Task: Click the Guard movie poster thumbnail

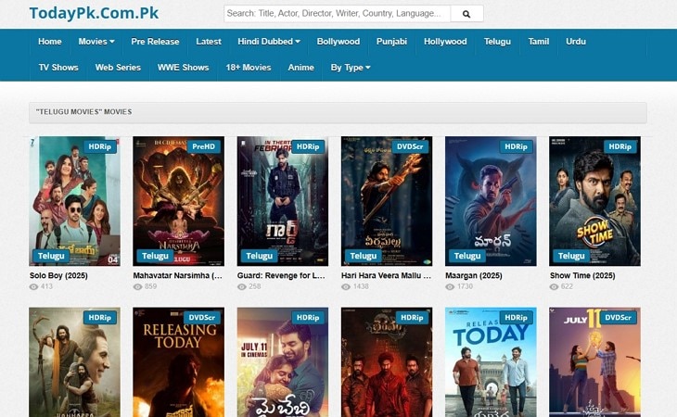Action: click(x=283, y=201)
